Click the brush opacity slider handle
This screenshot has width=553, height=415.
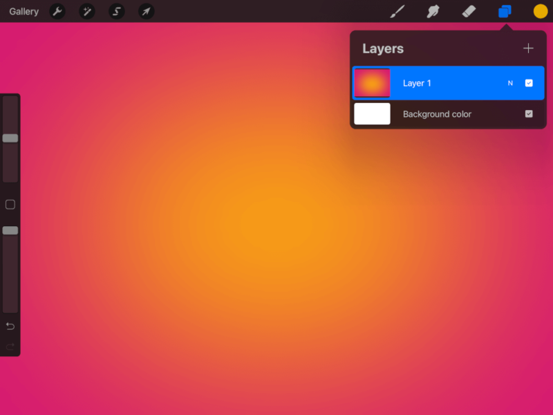10,230
